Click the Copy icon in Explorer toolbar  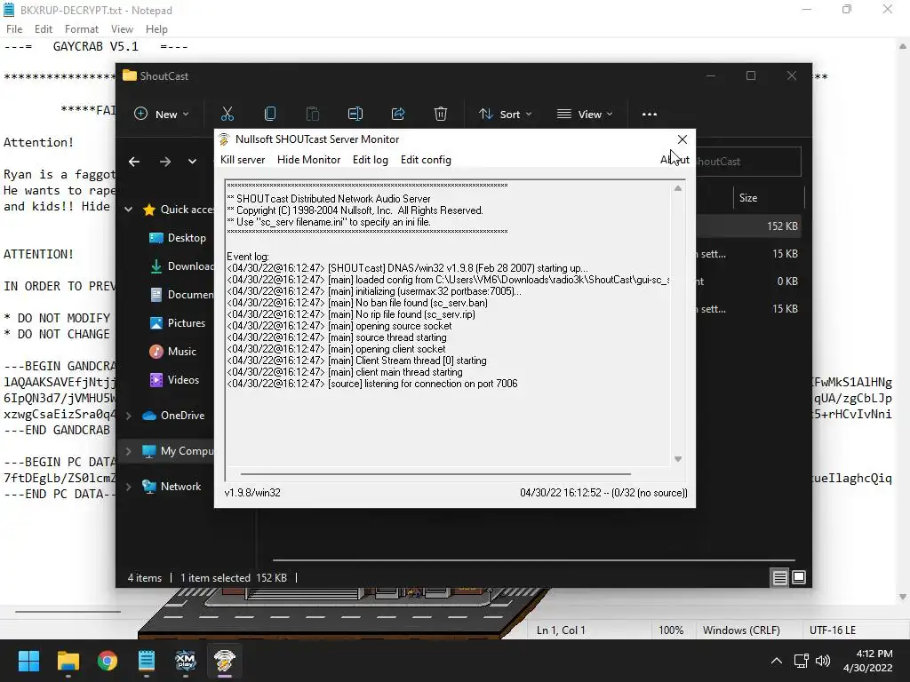click(x=270, y=115)
